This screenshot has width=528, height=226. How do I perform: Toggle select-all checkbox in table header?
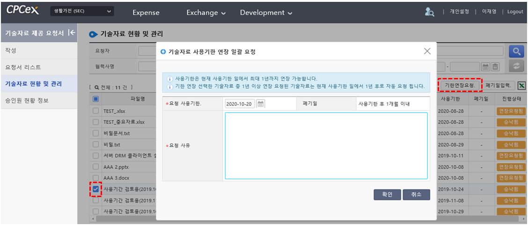tap(95, 99)
